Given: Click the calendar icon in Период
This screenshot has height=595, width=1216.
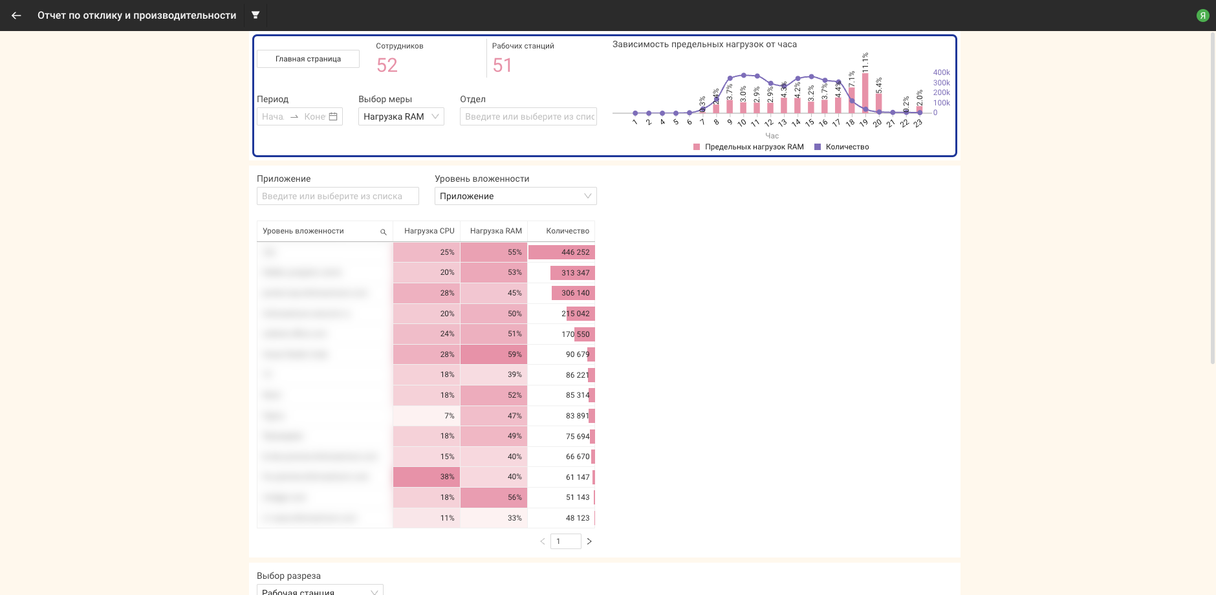Looking at the screenshot, I should (333, 116).
